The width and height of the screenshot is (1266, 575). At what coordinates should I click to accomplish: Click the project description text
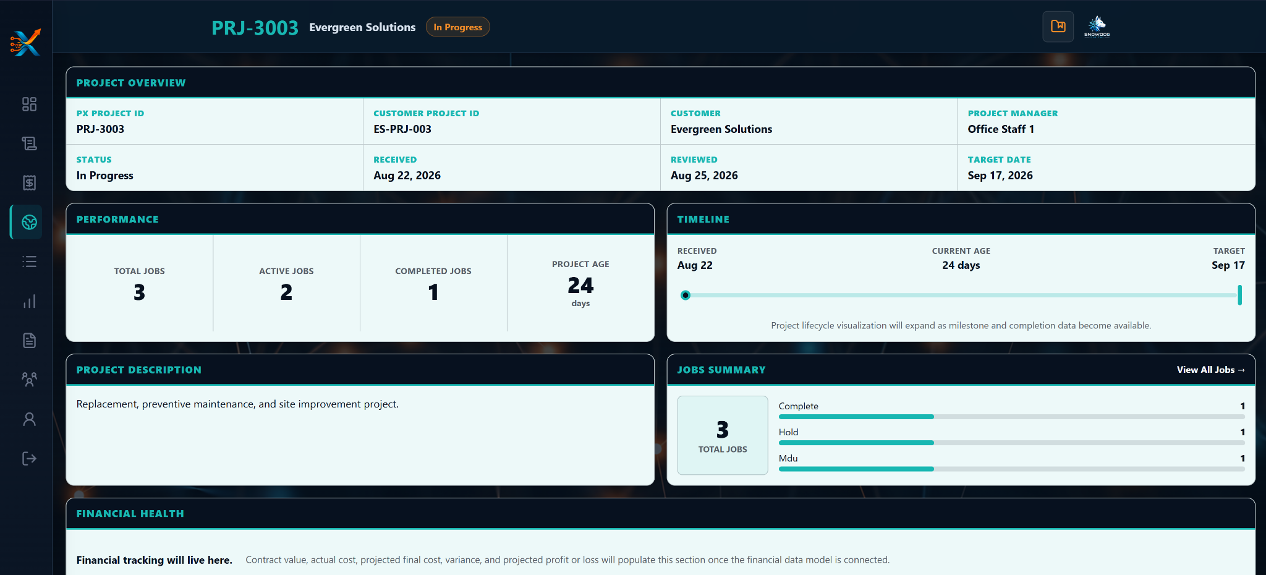point(237,404)
